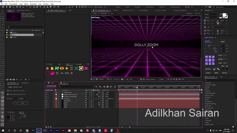Click the orange trash script icon

(71, 73)
